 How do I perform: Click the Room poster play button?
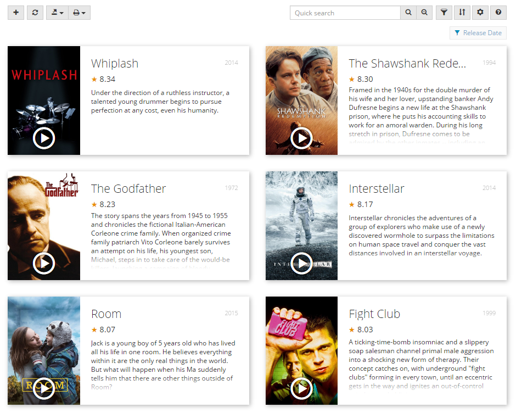pos(44,388)
